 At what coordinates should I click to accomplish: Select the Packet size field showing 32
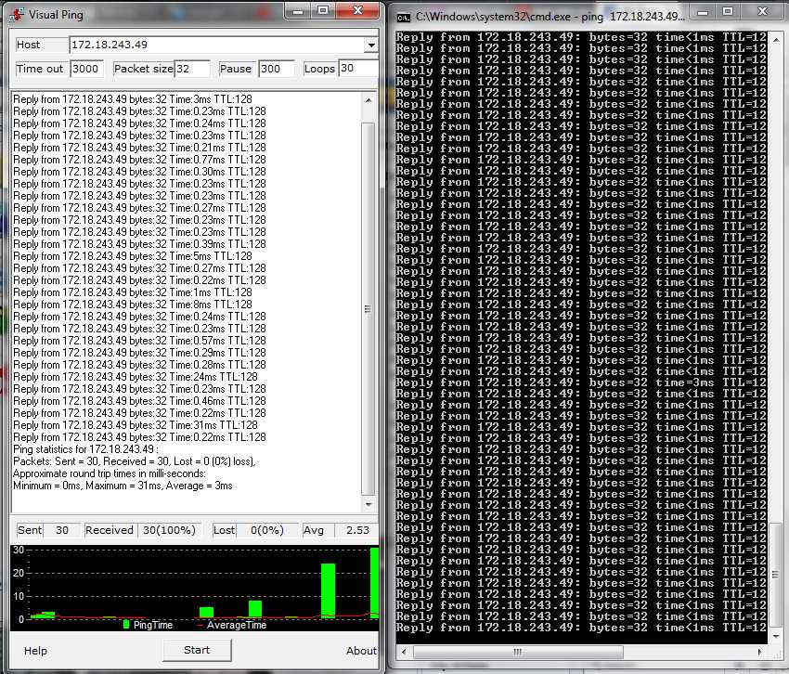(x=192, y=69)
